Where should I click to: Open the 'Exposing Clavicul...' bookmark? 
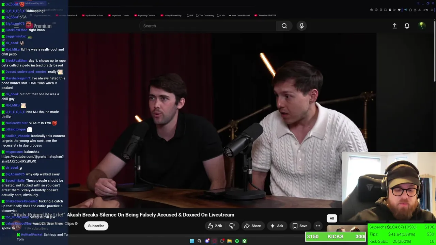tap(145, 15)
